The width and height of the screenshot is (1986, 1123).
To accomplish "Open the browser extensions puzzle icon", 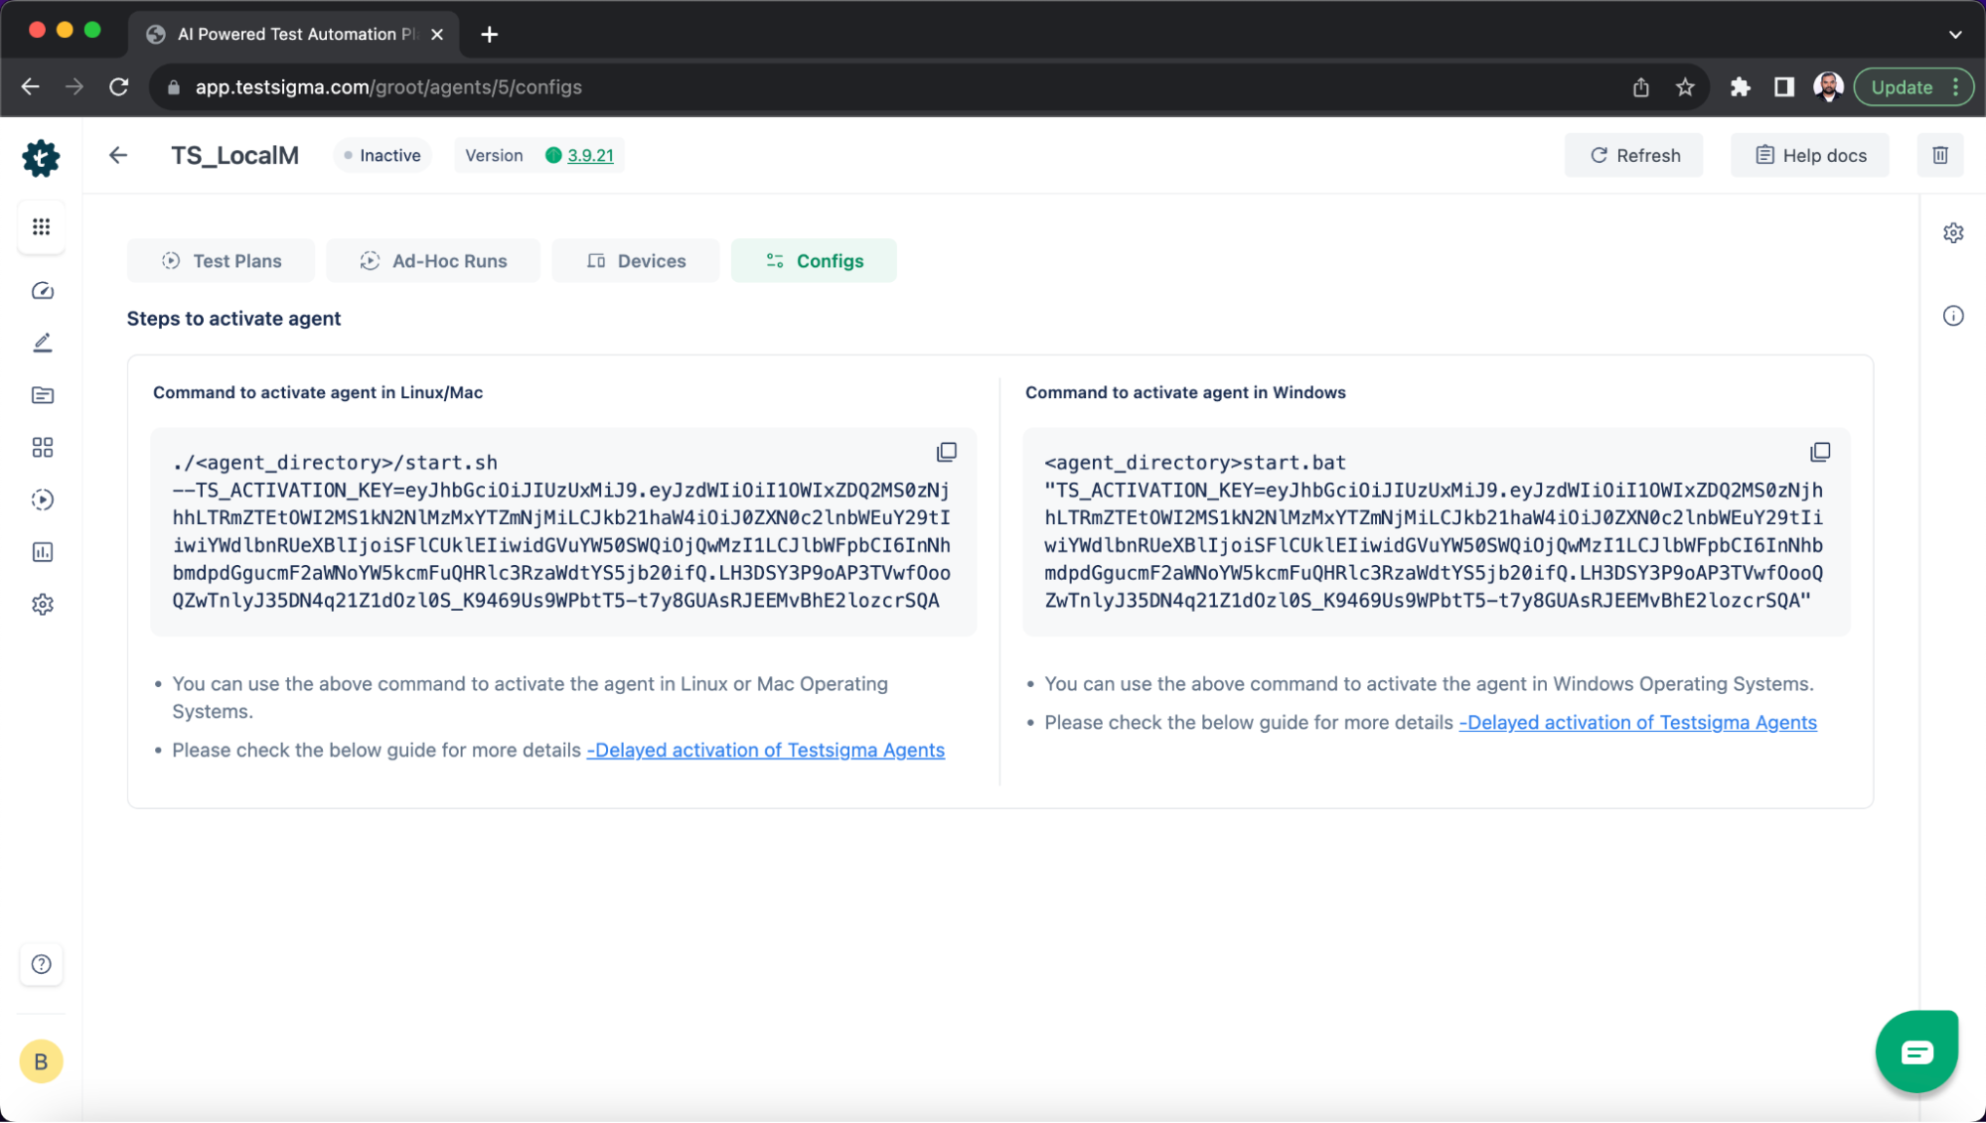I will (x=1740, y=87).
